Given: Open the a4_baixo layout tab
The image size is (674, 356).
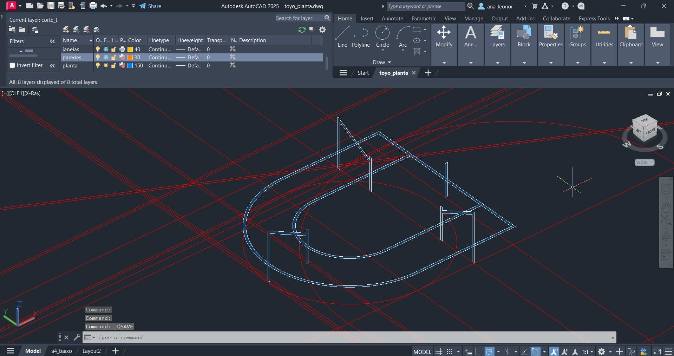Looking at the screenshot, I should (x=61, y=351).
